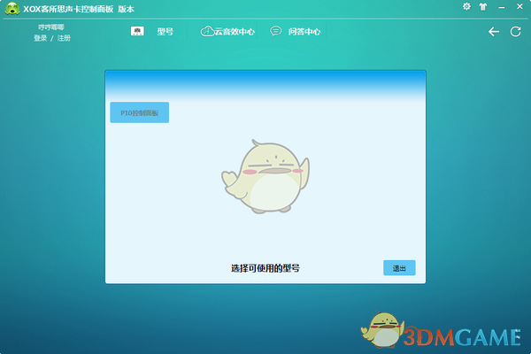The image size is (531, 354).
Task: Minimize the XOX control panel window
Action: (x=502, y=7)
